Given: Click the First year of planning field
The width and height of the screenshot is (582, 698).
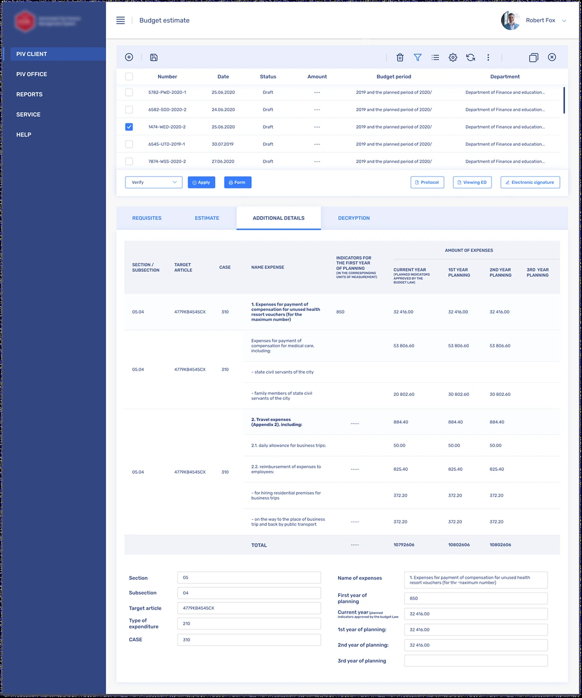Looking at the screenshot, I should [x=476, y=599].
